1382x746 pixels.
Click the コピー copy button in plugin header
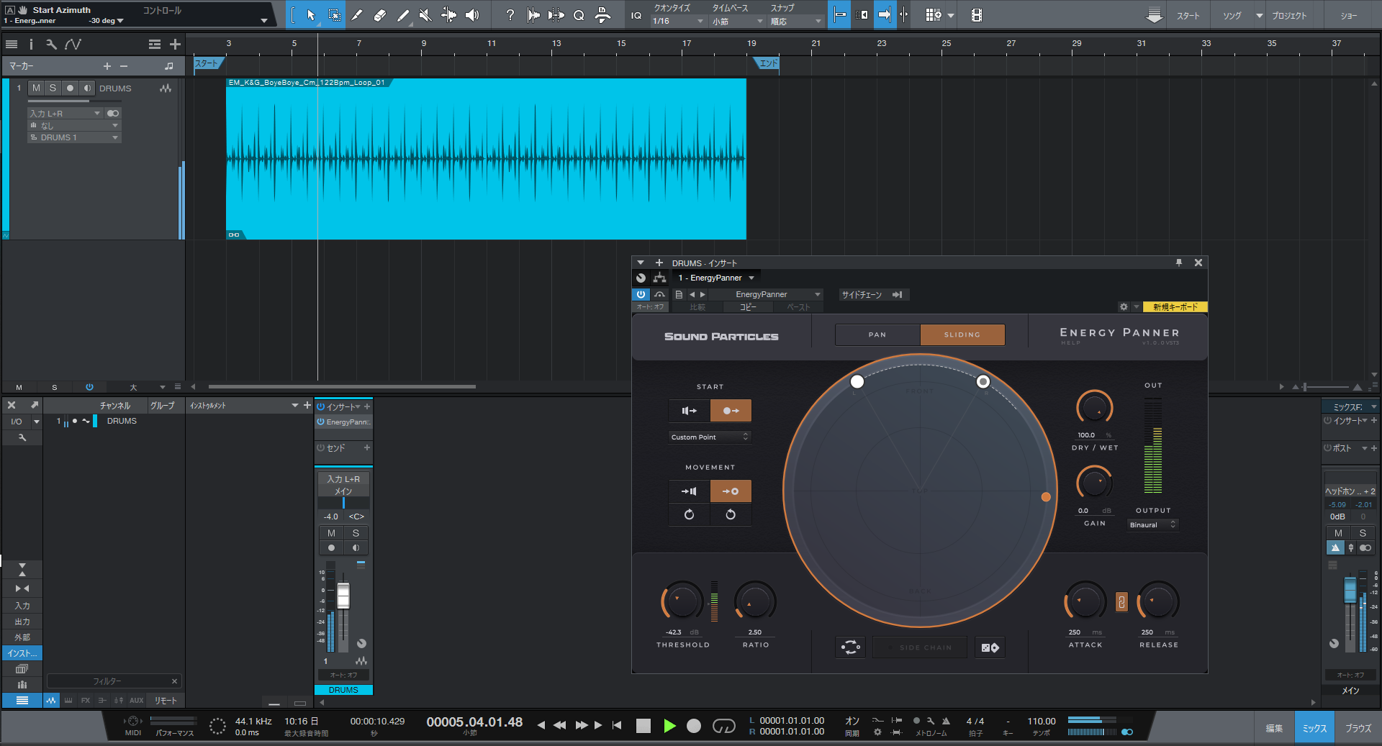[x=748, y=307]
